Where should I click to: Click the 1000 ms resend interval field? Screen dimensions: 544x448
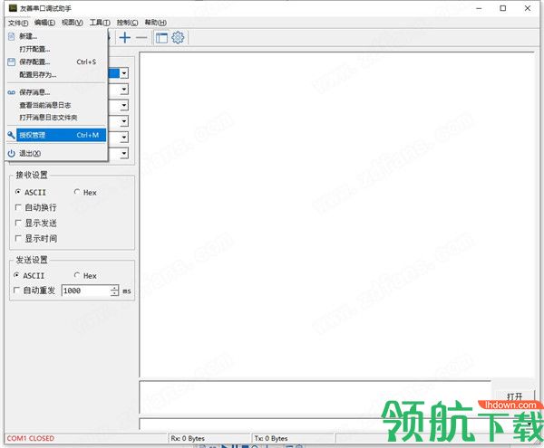point(86,291)
